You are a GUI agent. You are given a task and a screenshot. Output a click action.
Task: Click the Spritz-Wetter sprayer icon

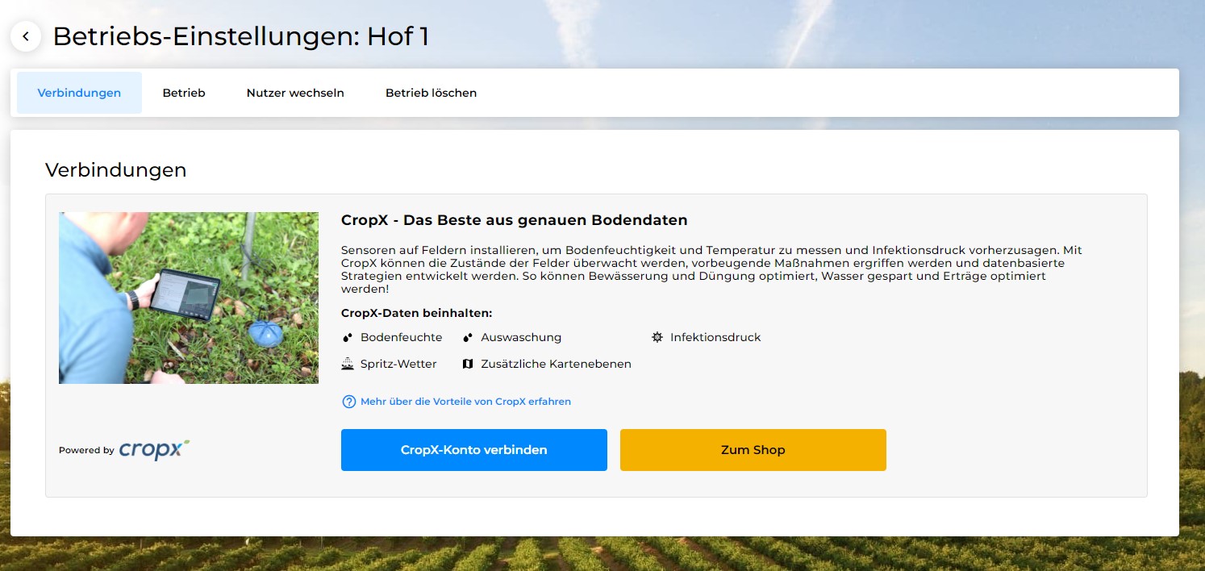coord(348,364)
